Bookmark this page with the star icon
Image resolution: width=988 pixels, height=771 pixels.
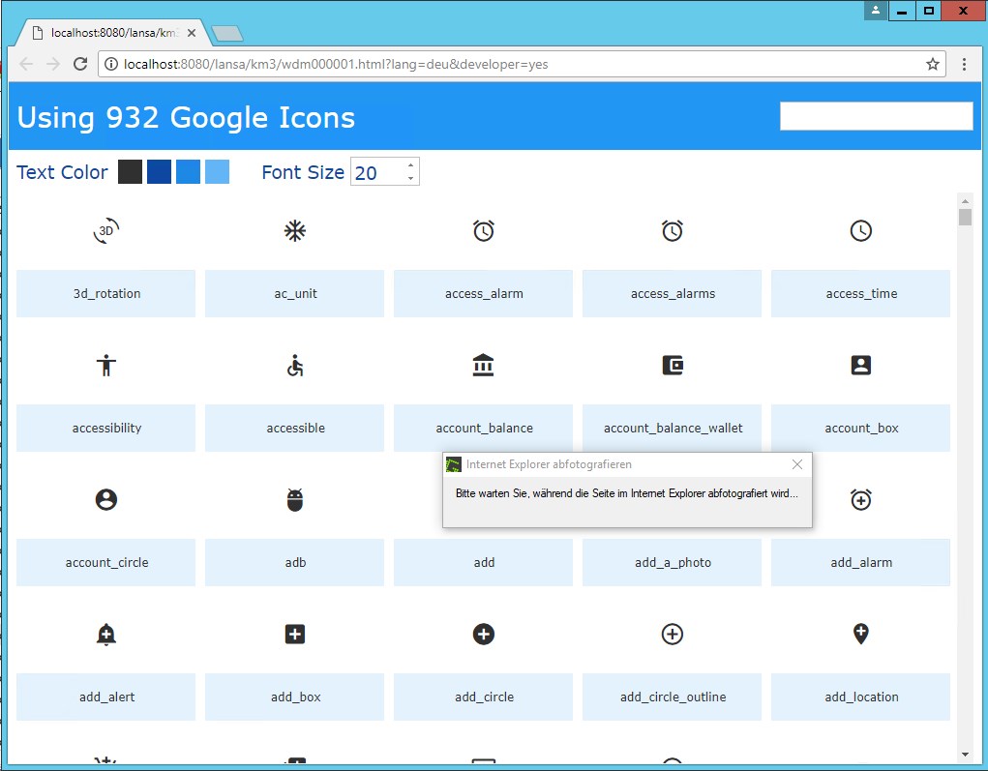(933, 64)
